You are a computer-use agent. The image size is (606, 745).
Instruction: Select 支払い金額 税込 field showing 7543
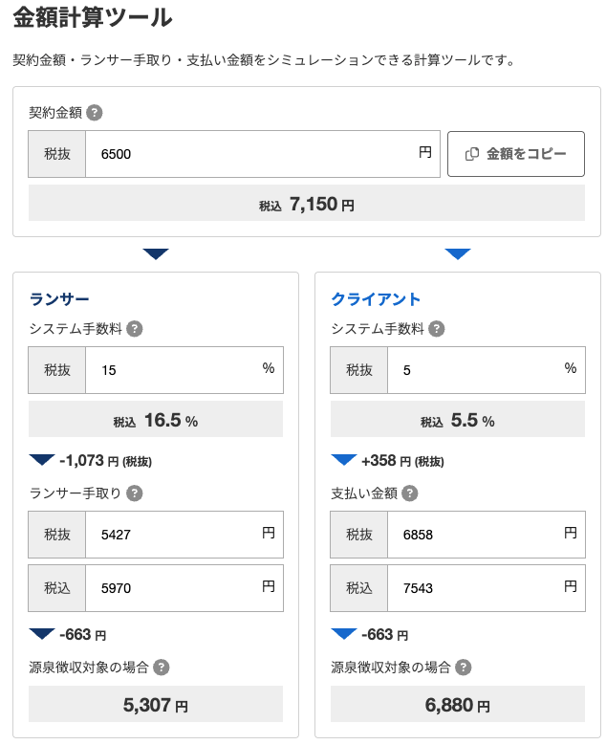pos(473,588)
